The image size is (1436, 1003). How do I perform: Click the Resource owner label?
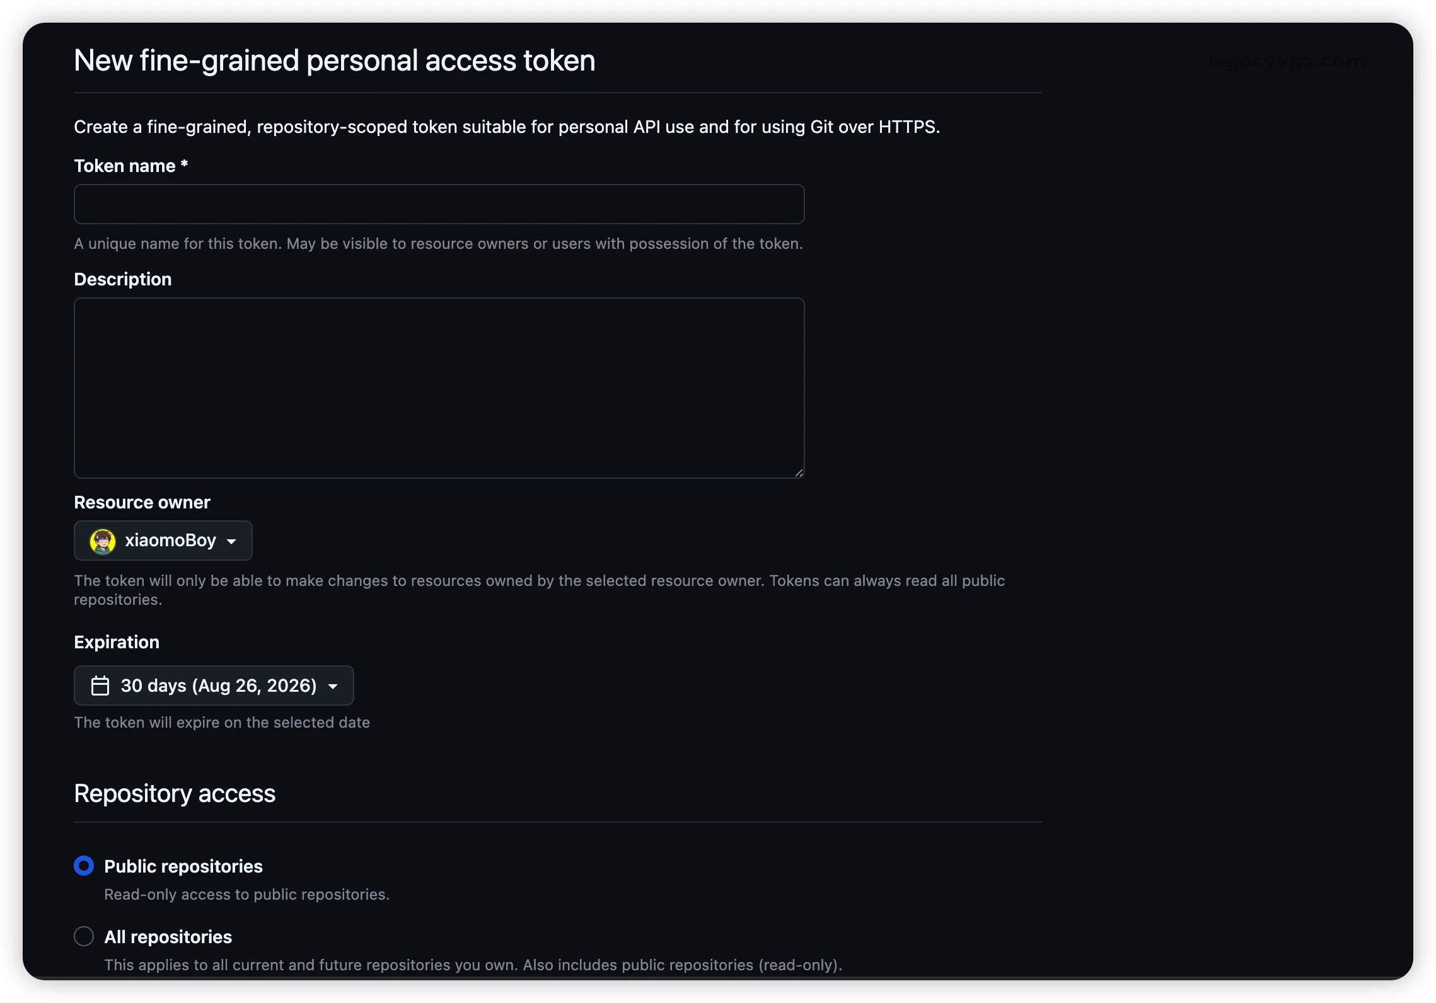click(x=142, y=502)
